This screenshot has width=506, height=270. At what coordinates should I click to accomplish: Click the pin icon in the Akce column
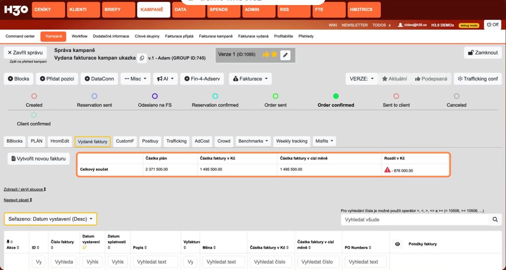[8, 242]
